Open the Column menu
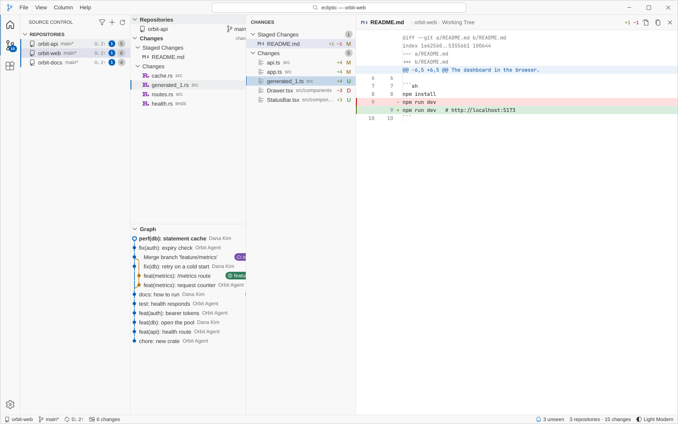This screenshot has width=678, height=424. 63,8
